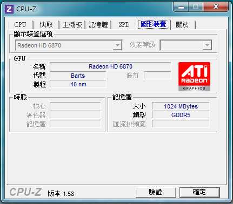
Task: Click the ATI Radeon Graphics logo
Action: (194, 77)
